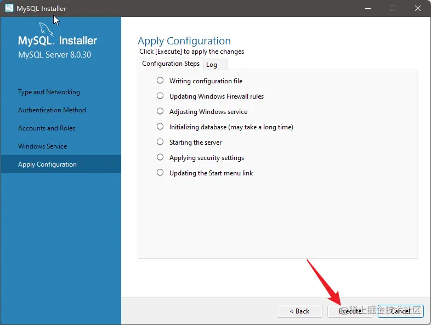Click the Execute button
Viewport: 431px width, 325px height.
point(350,311)
